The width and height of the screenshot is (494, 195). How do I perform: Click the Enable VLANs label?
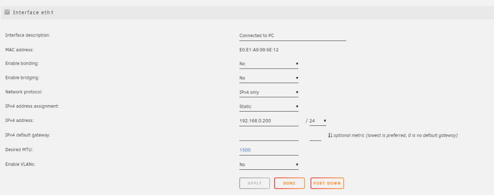tap(20, 164)
